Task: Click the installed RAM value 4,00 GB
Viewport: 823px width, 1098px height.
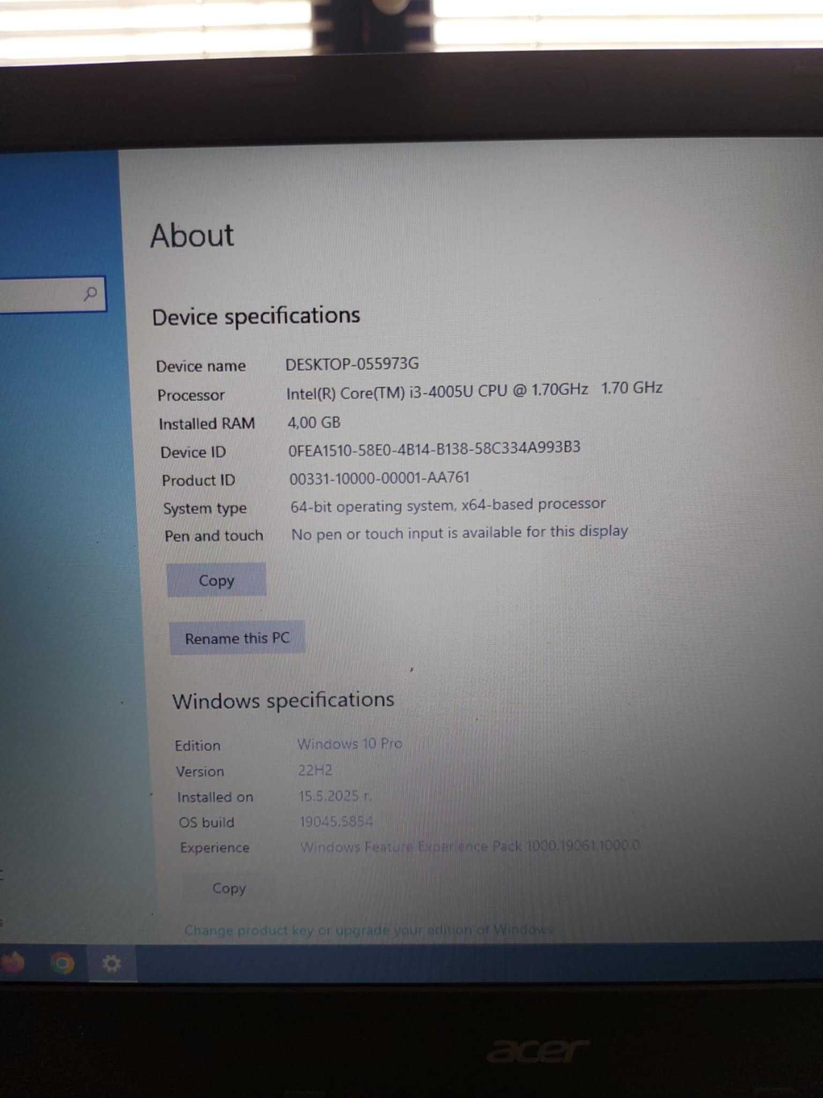Action: [x=314, y=422]
